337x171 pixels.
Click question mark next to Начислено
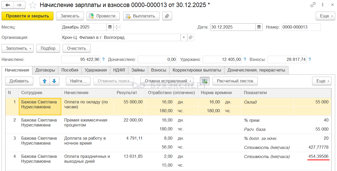coord(103,60)
